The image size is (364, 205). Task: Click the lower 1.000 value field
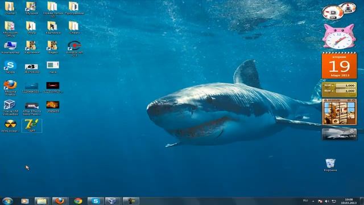(346, 91)
